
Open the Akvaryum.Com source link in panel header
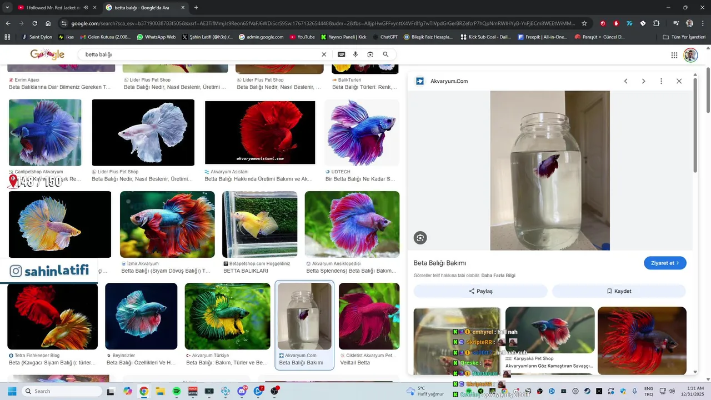pos(449,81)
